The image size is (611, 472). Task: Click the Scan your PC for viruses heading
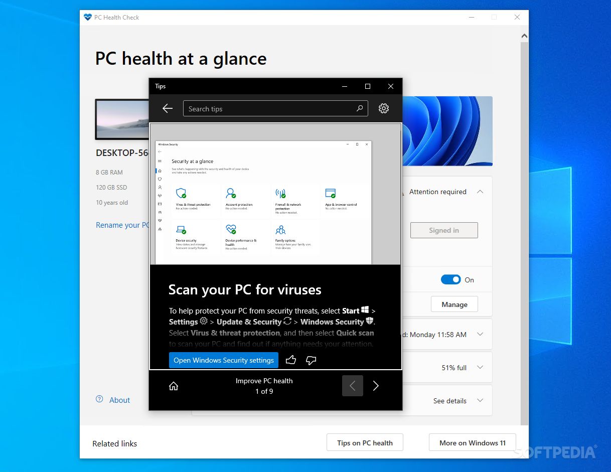click(245, 289)
